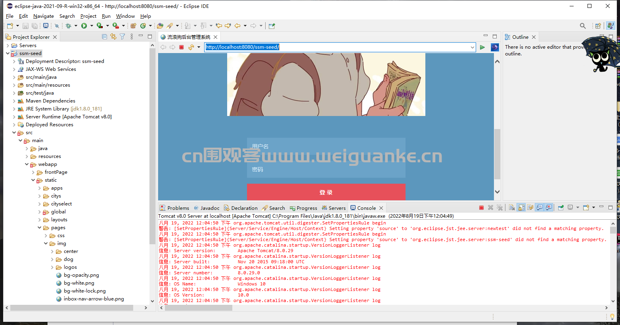This screenshot has width=620, height=325.
Task: Click the green Go arrow beside URL
Action: [482, 47]
